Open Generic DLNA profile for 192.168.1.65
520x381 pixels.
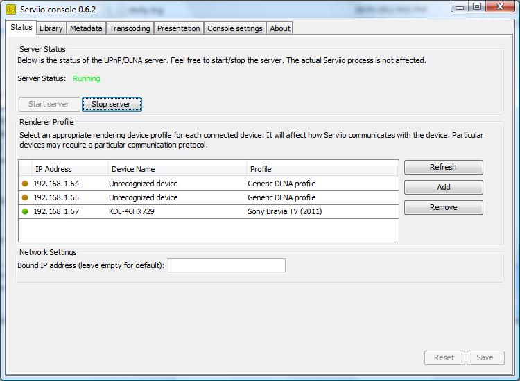pos(322,197)
